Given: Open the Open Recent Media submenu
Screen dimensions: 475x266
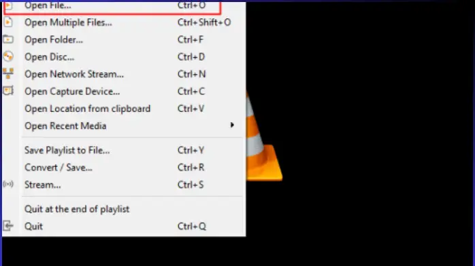Looking at the screenshot, I should (x=124, y=126).
